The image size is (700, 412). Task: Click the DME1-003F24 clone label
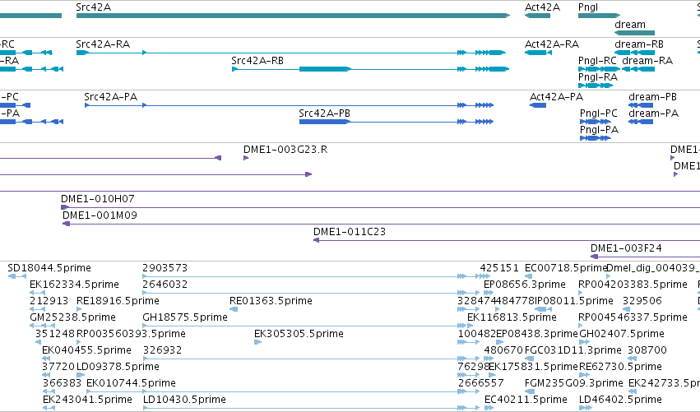pos(626,248)
